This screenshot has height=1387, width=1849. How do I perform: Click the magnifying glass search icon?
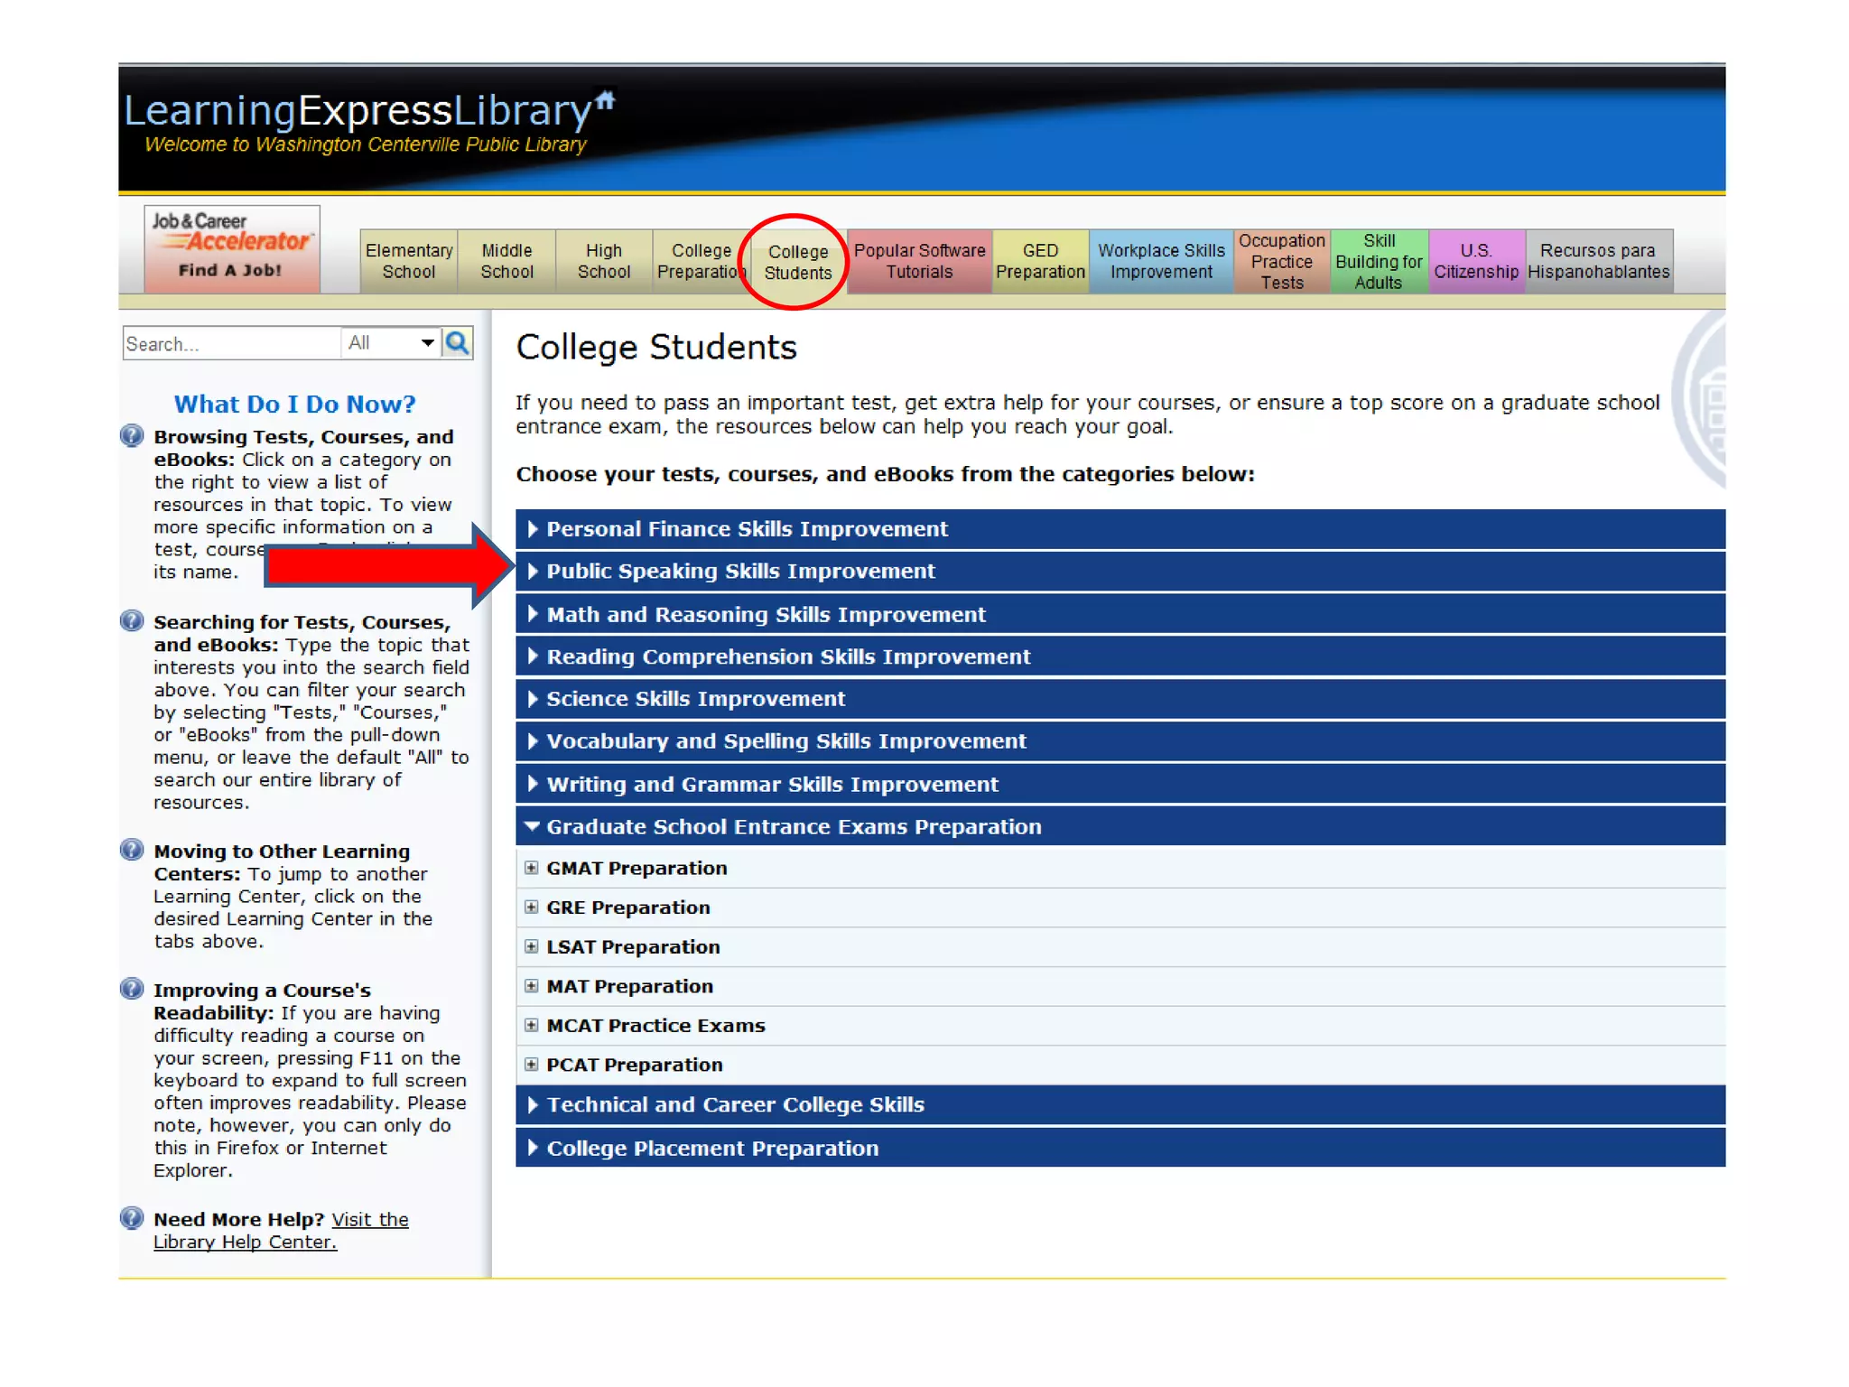(x=457, y=343)
